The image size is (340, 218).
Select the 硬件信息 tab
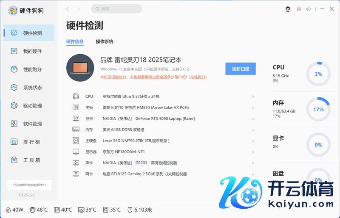click(75, 41)
